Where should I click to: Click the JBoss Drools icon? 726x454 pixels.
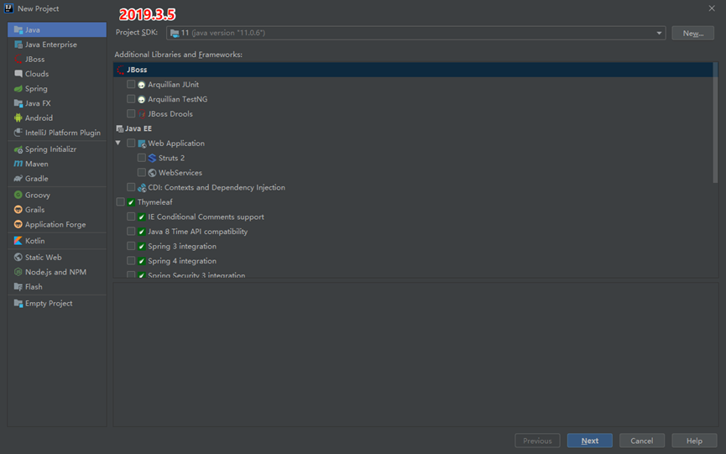point(142,114)
